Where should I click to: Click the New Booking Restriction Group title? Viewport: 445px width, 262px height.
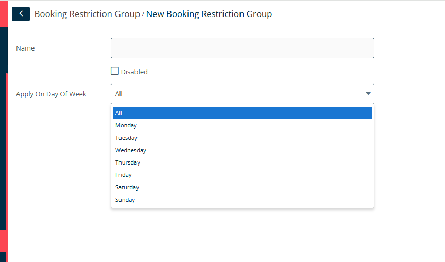click(x=209, y=14)
